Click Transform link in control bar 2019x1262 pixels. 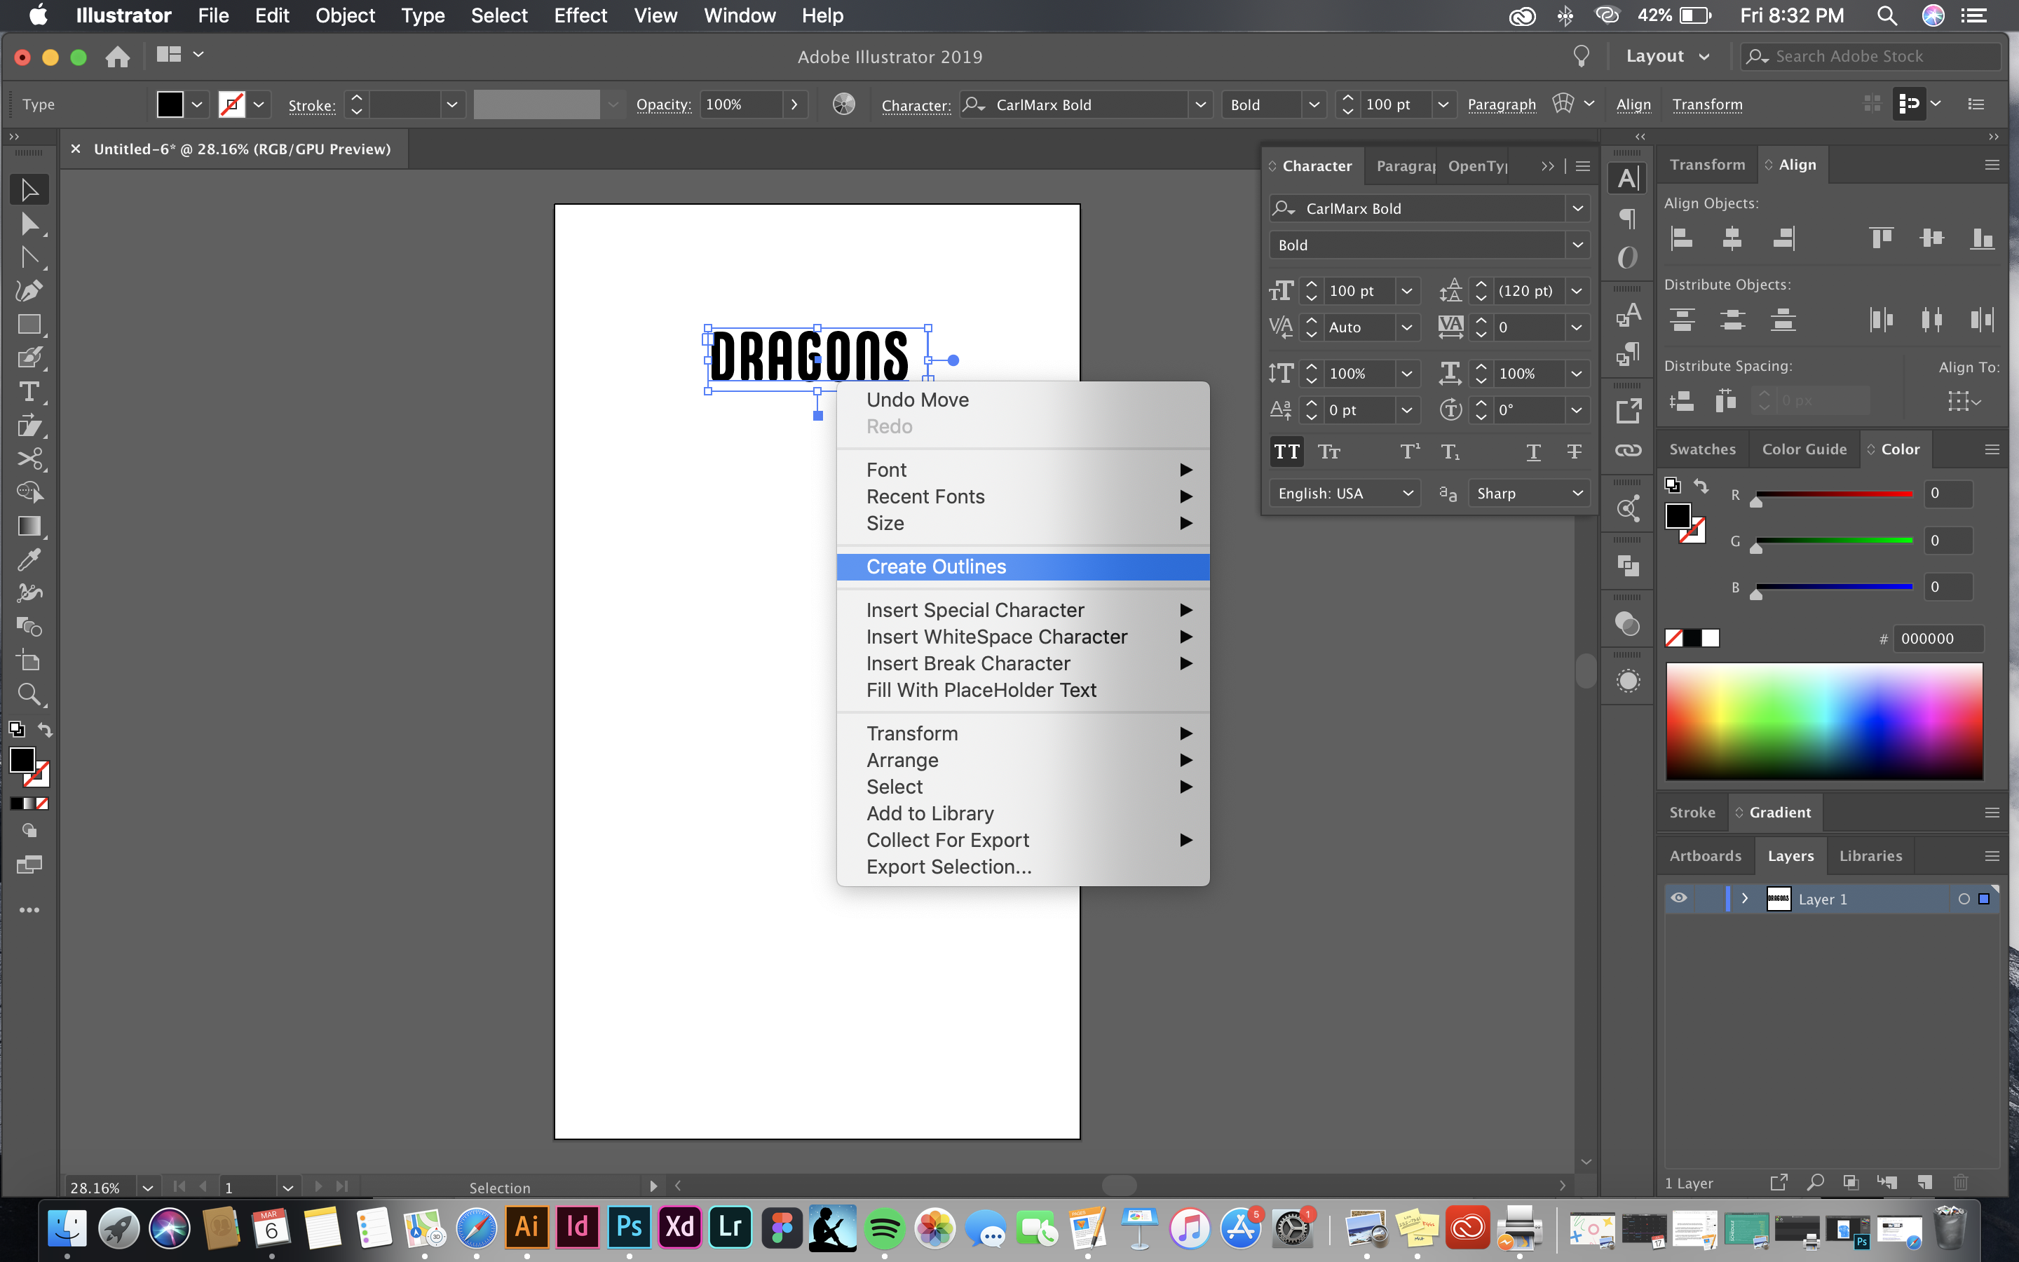coord(1707,104)
